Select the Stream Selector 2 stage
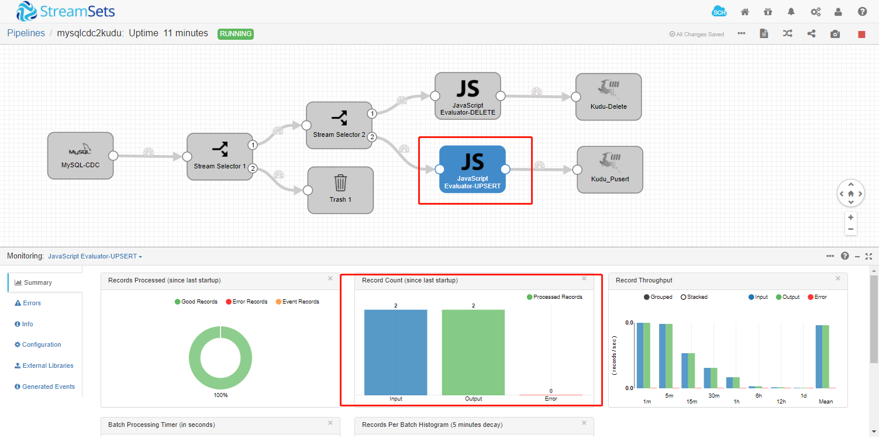Image resolution: width=879 pixels, height=438 pixels. [x=339, y=125]
